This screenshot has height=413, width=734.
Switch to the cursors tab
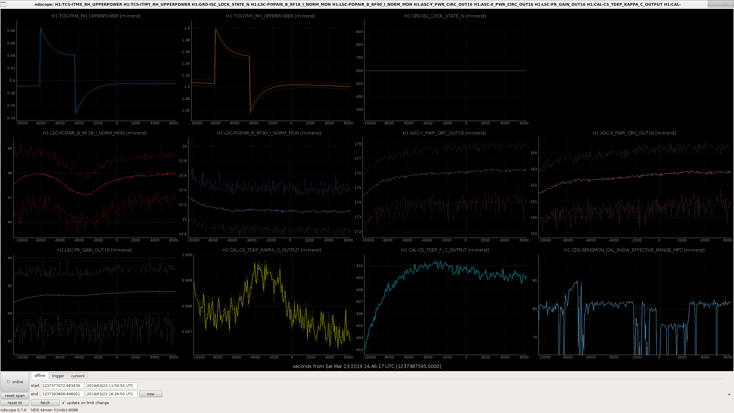pyautogui.click(x=78, y=376)
